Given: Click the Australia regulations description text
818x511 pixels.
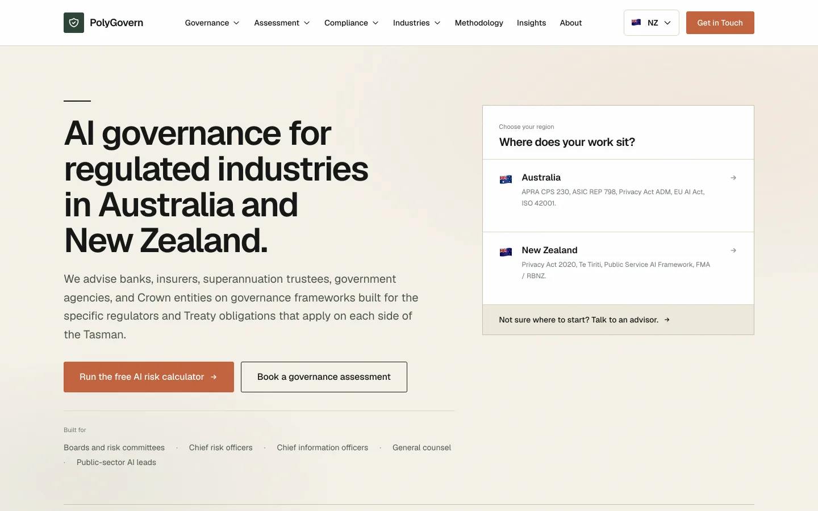Looking at the screenshot, I should pos(613,198).
